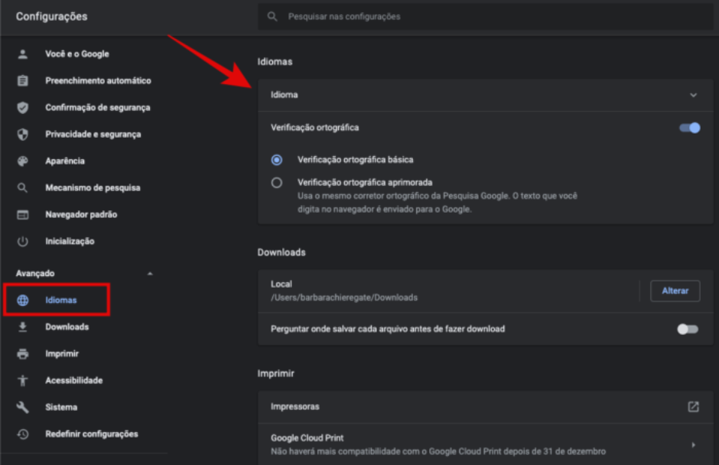Click the palette icon for Aparência
Viewport: 719px width, 465px height.
pyautogui.click(x=23, y=161)
